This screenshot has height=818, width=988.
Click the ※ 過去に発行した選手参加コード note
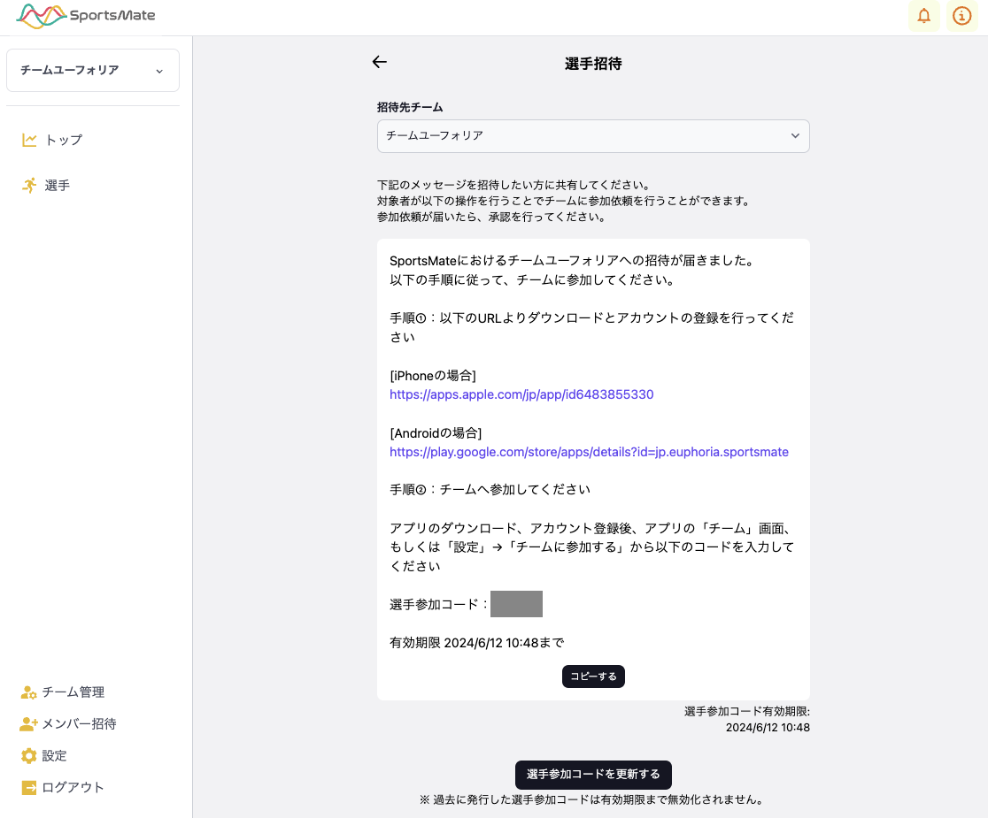593,799
